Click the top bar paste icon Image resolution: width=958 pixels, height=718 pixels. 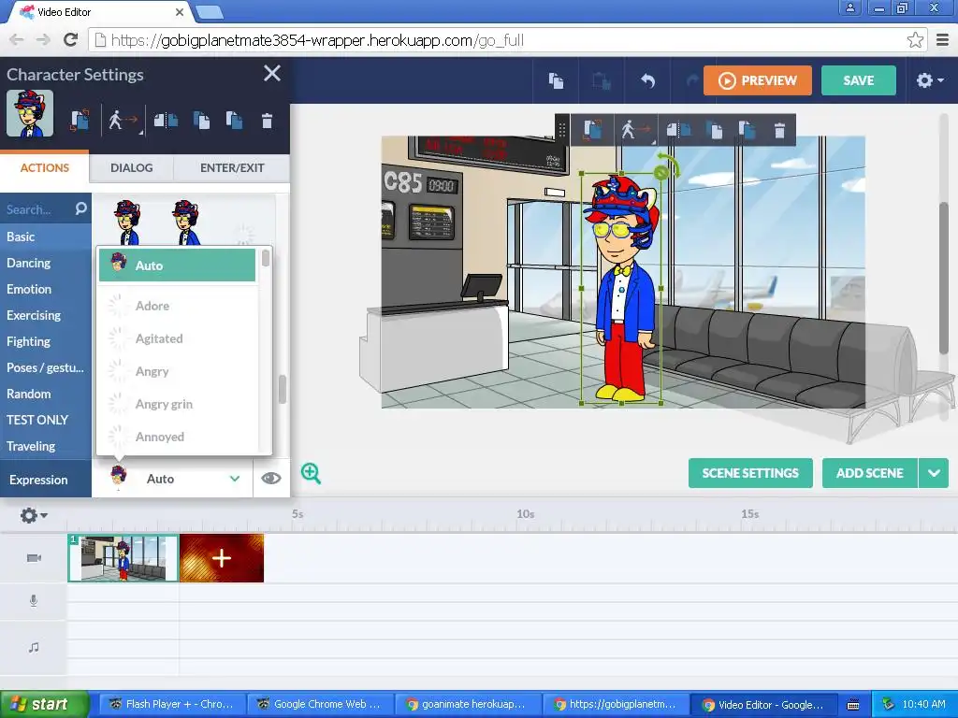click(x=602, y=80)
